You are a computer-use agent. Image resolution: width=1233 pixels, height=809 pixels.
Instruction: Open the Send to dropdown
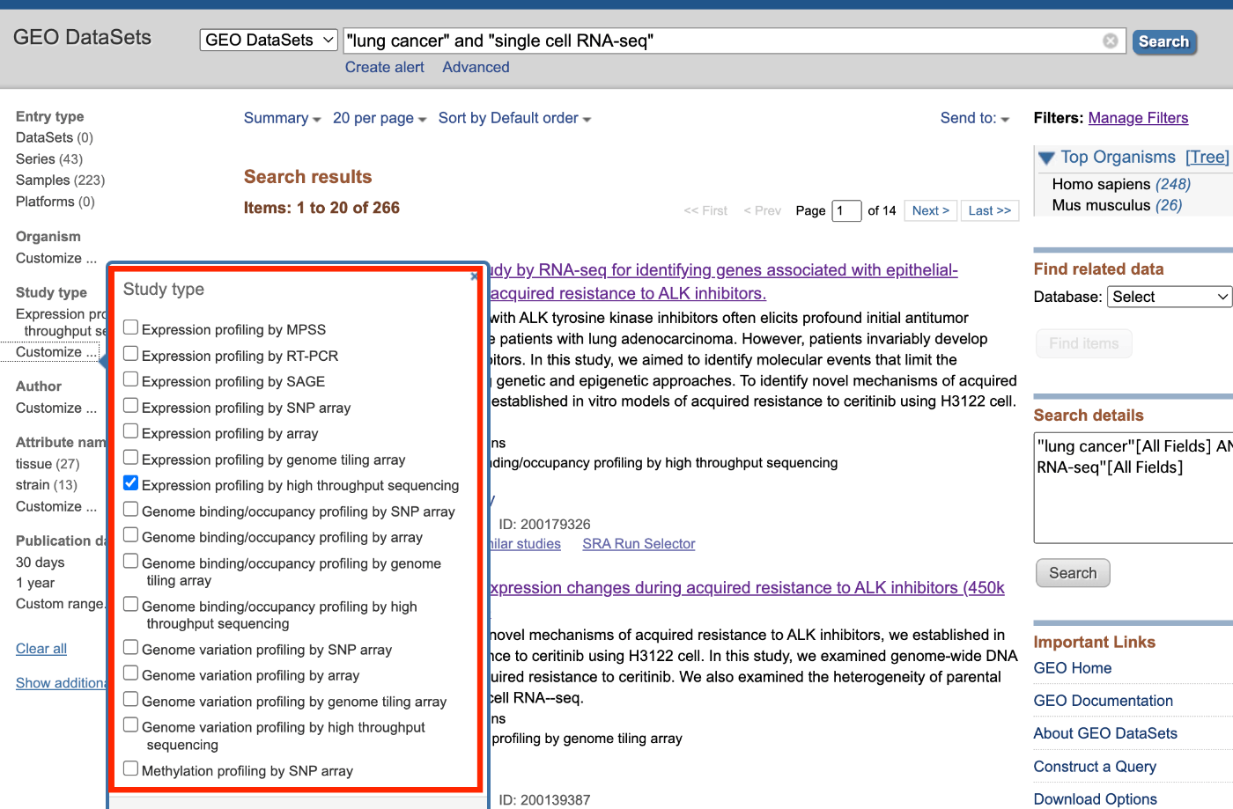pos(975,118)
